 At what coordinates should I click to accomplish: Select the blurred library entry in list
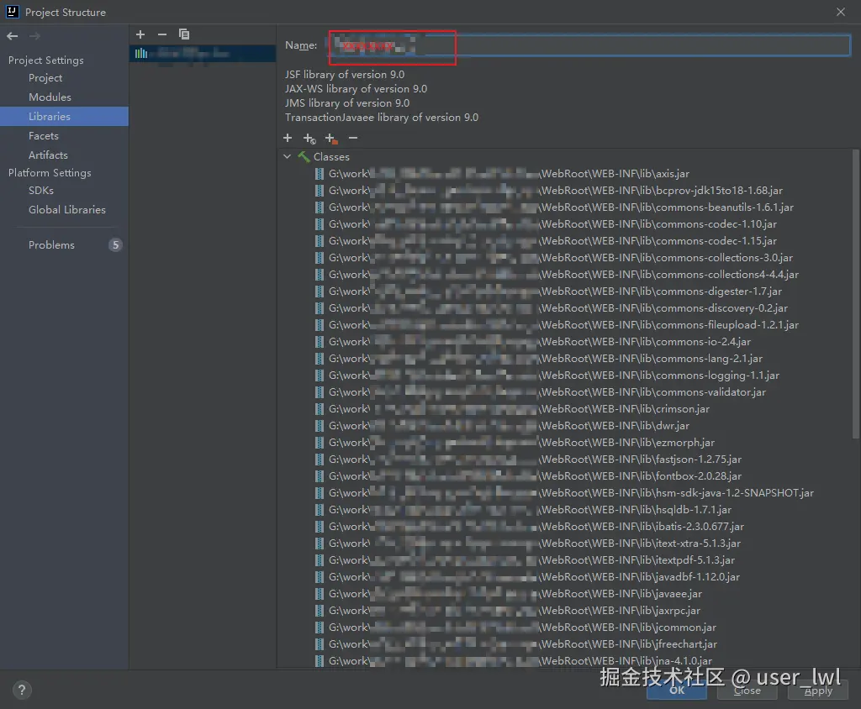click(x=203, y=53)
